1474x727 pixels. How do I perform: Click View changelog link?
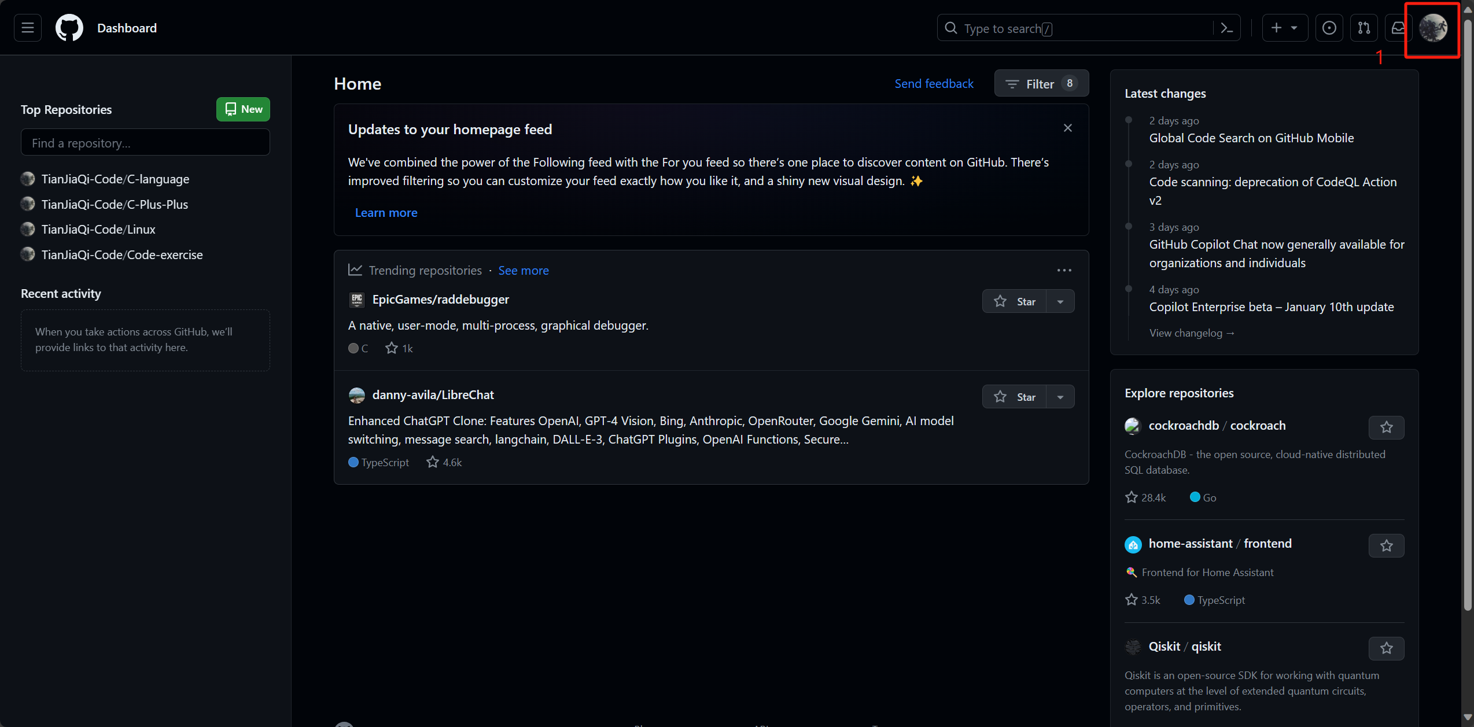1192,333
